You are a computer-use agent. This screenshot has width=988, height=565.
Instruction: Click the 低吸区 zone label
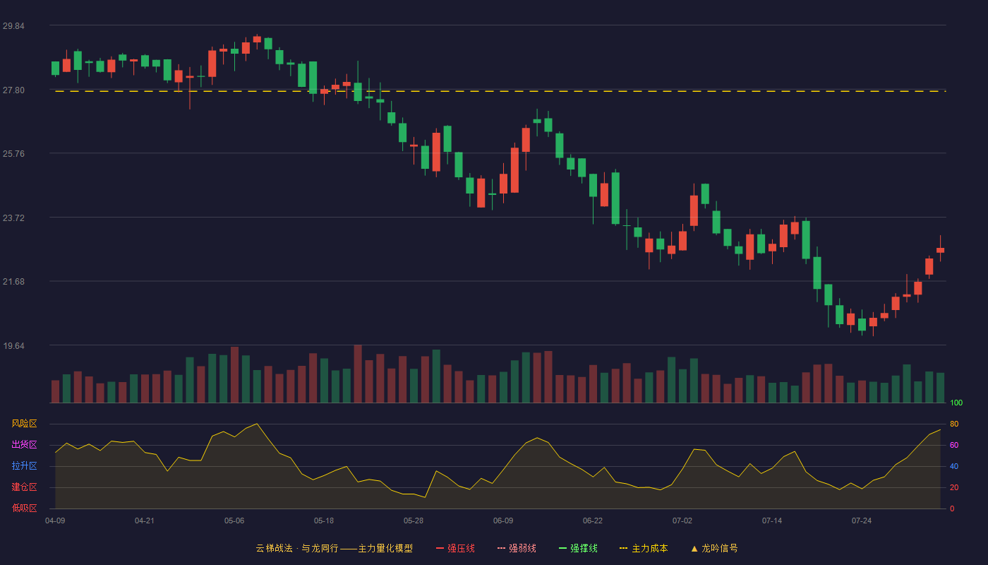click(25, 509)
